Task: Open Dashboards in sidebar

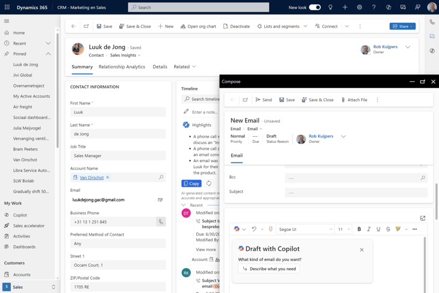Action: coord(24,247)
